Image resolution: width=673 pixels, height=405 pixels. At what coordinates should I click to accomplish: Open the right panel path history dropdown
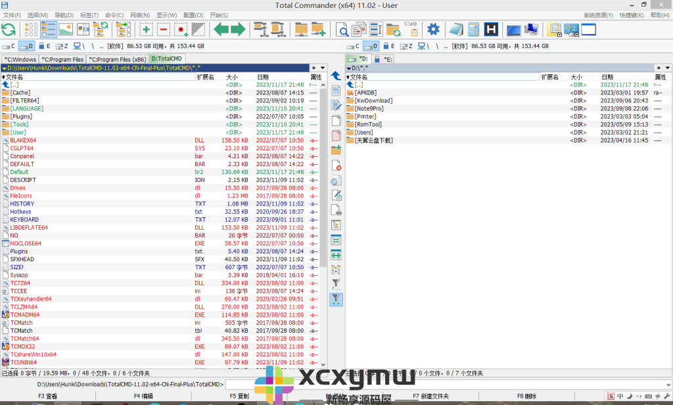pyautogui.click(x=666, y=68)
